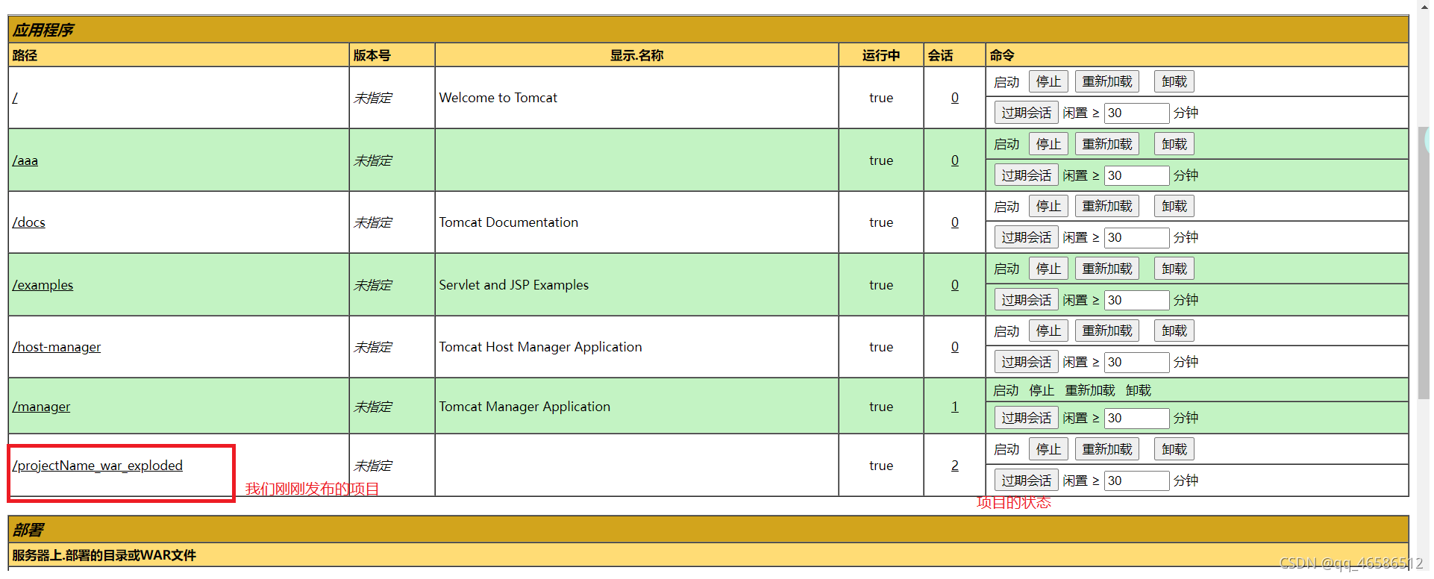Edit idle minutes field for /host-manager
Viewport: 1434px width, 579px height.
pyautogui.click(x=1136, y=362)
